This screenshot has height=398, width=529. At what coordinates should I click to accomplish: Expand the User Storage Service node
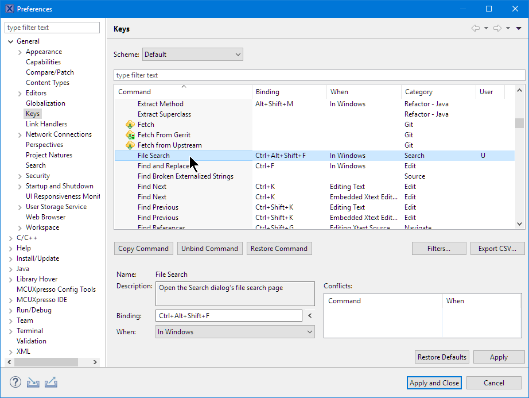click(20, 207)
